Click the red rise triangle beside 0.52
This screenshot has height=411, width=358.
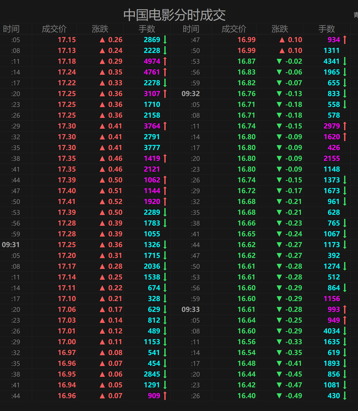point(102,202)
